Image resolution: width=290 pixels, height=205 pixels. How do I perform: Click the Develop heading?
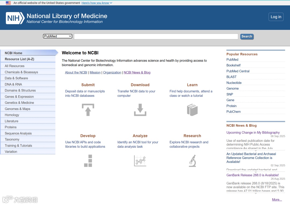tap(88, 136)
